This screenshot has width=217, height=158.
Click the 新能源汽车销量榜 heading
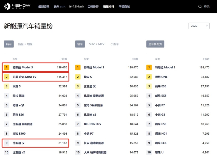click(x=28, y=26)
